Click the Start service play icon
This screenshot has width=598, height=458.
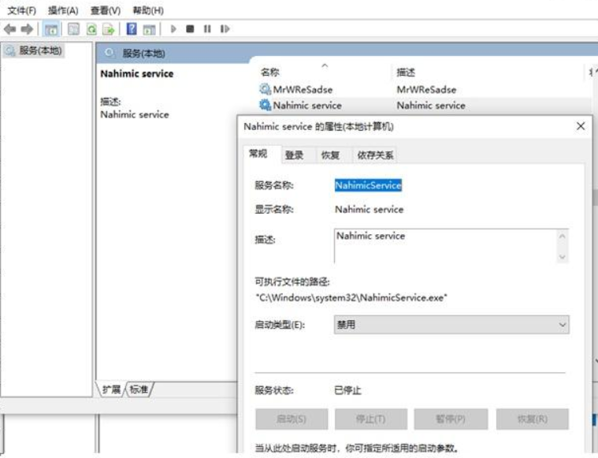(173, 29)
